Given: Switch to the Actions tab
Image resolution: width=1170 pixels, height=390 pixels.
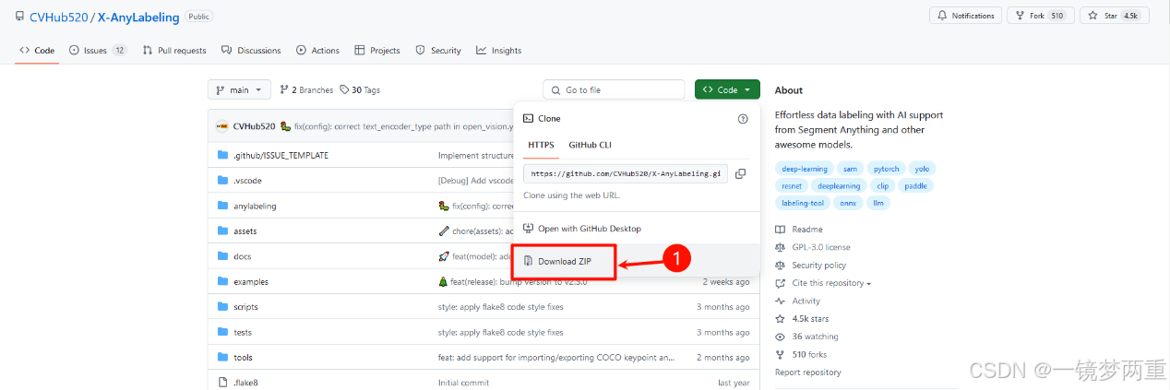Looking at the screenshot, I should (x=318, y=51).
